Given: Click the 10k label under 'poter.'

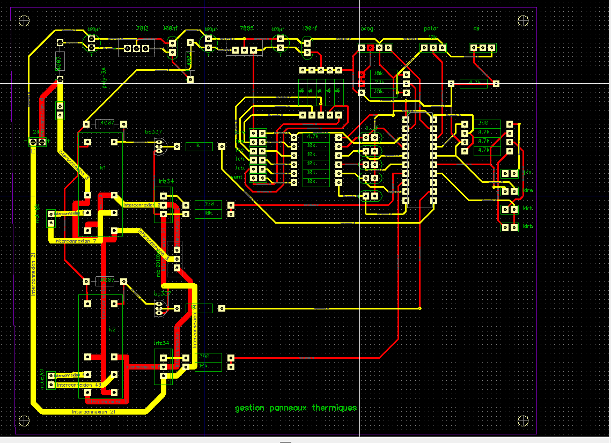Looking at the screenshot, I should pos(432,38).
